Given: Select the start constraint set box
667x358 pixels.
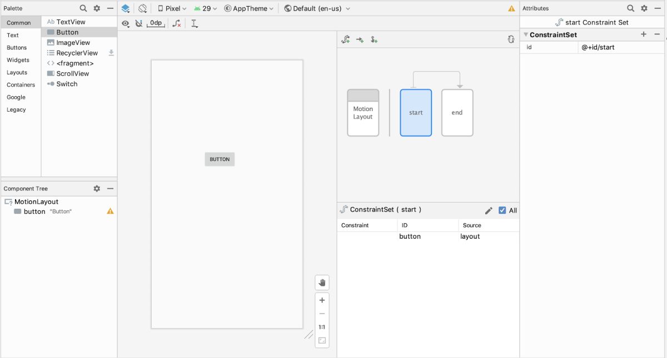Looking at the screenshot, I should [x=416, y=113].
